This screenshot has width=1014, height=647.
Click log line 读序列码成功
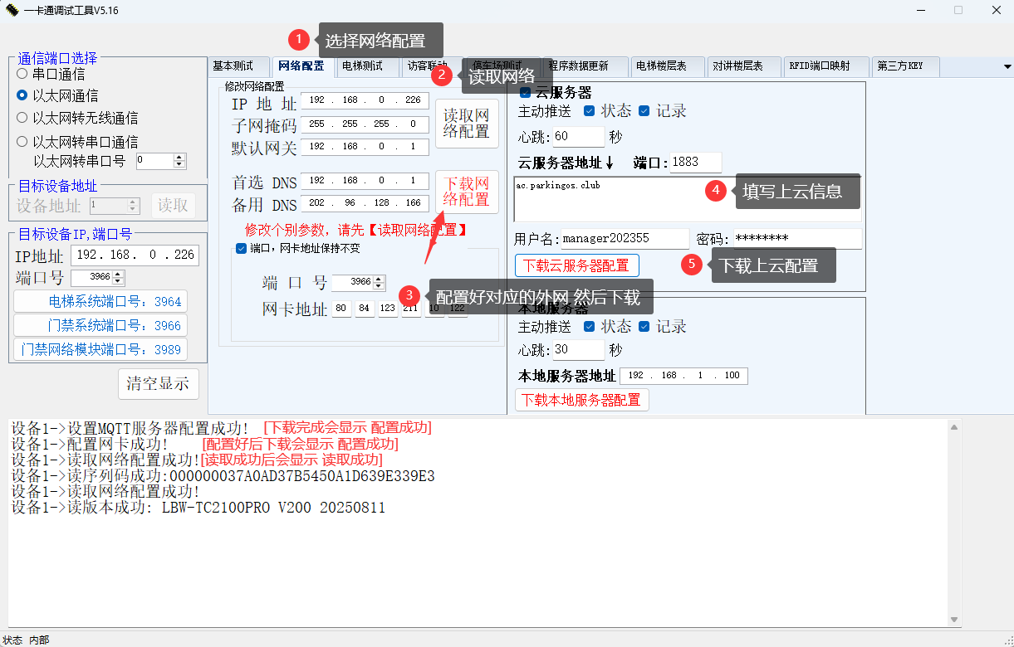pos(223,476)
